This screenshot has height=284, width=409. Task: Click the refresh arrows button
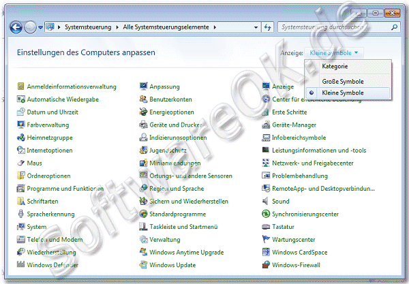click(268, 27)
